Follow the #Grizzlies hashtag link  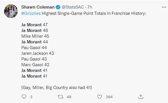[31, 13]
